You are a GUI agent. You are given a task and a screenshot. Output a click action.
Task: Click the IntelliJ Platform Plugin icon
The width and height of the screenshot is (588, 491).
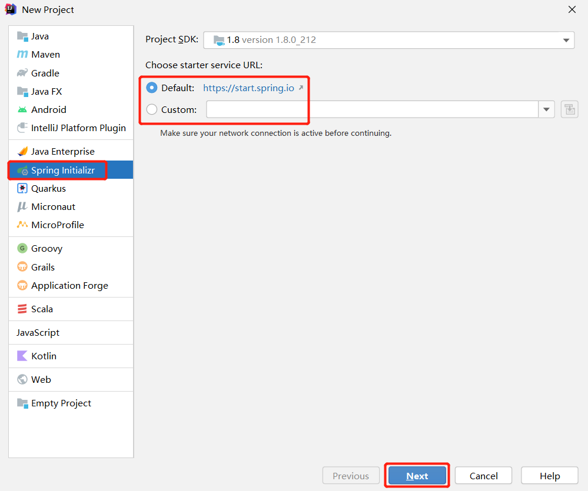pos(22,128)
